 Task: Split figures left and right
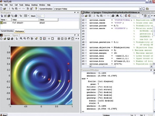(62, 39)
